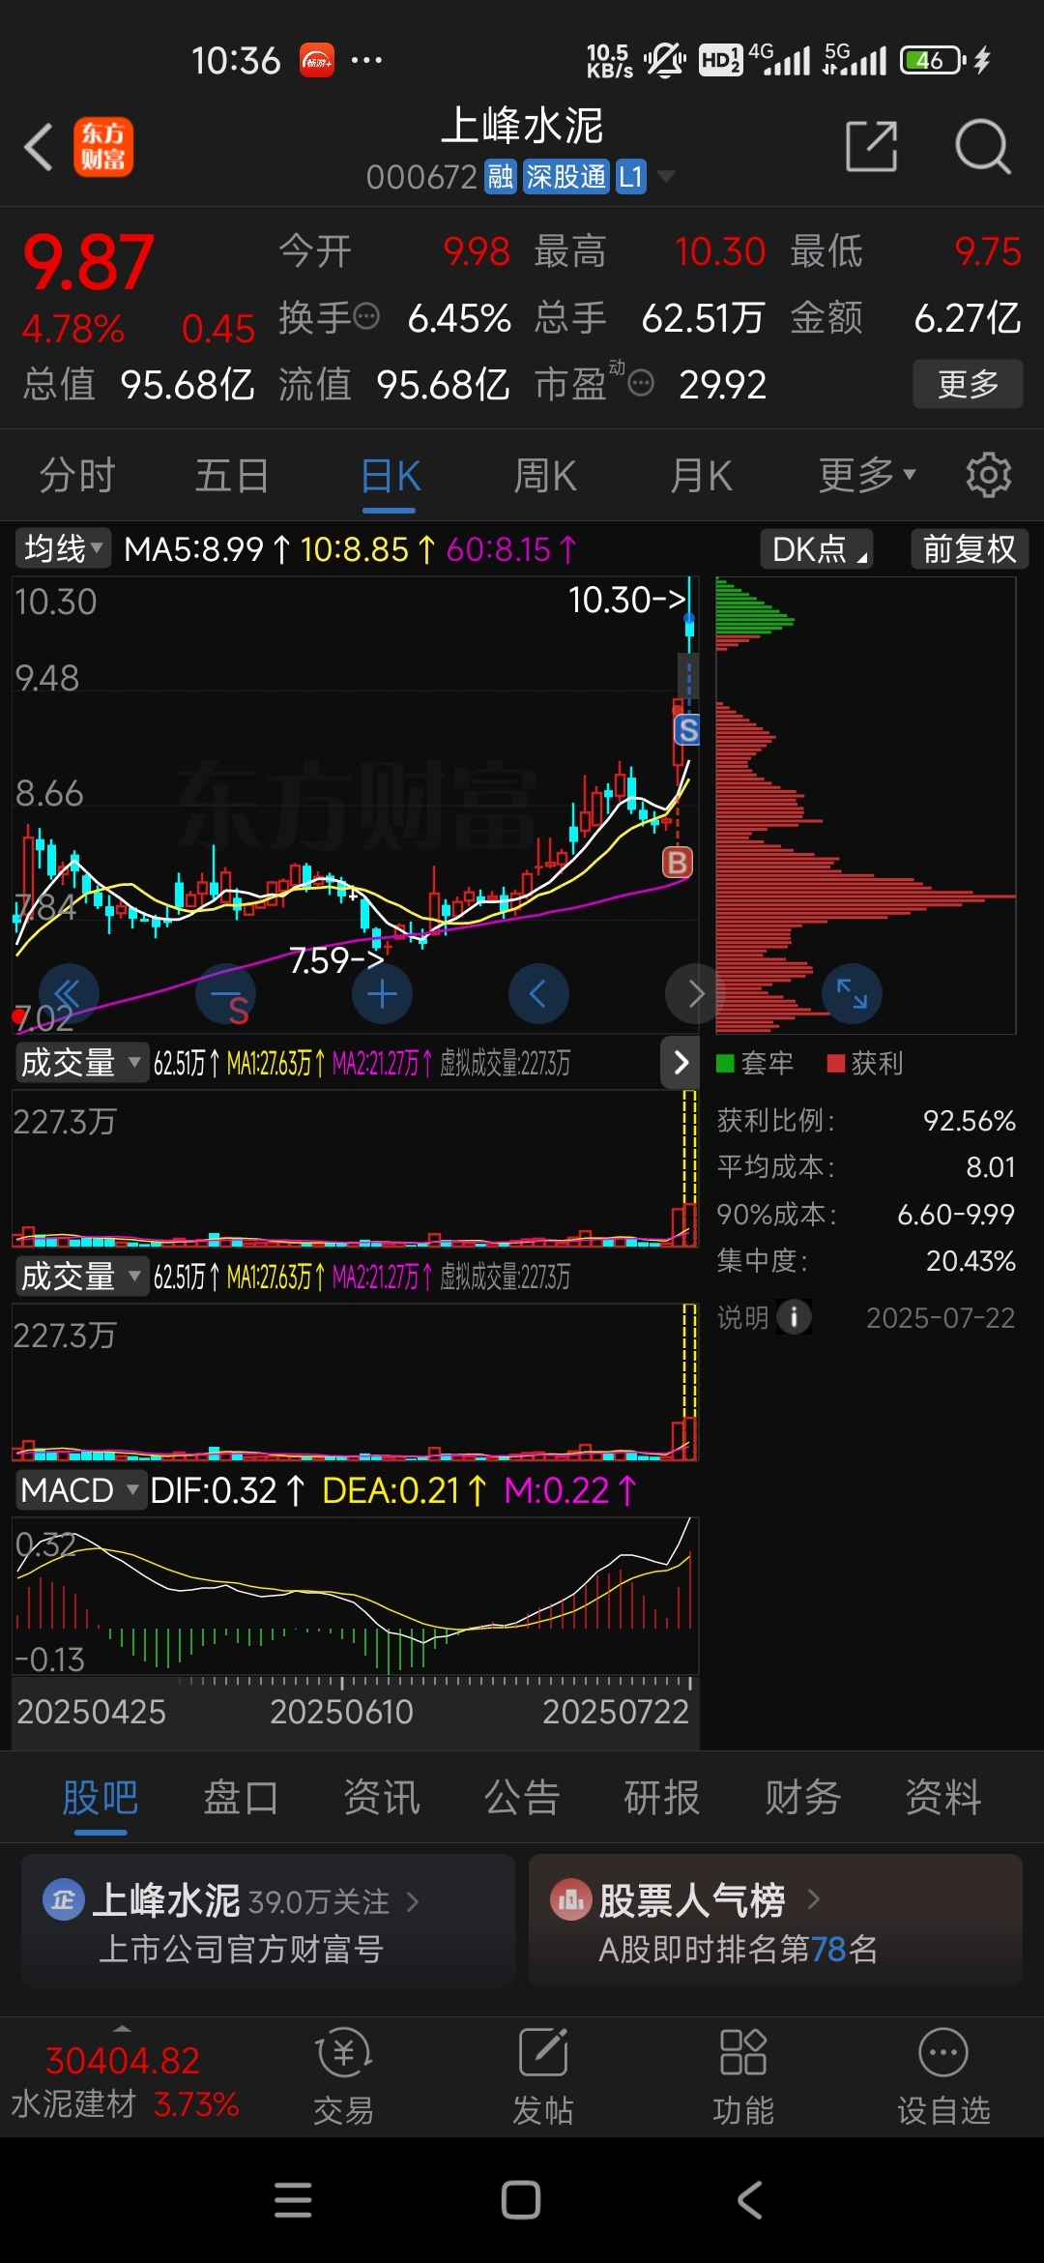Tap the expand chip distribution icon
The image size is (1044, 2263).
[852, 993]
